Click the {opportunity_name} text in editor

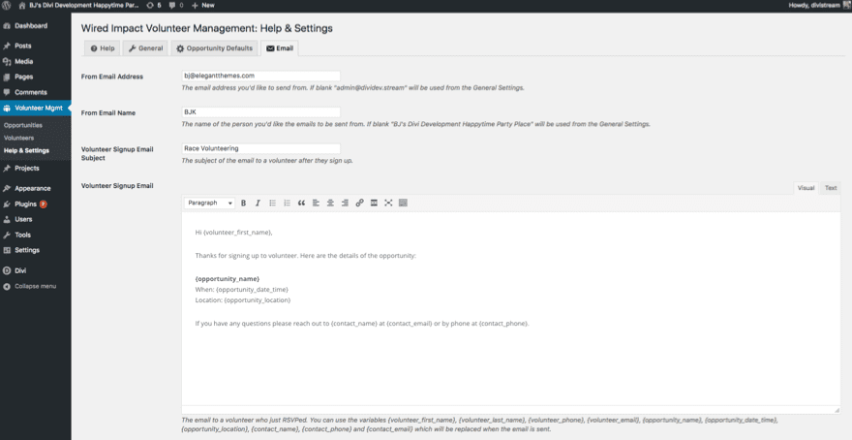click(x=228, y=278)
